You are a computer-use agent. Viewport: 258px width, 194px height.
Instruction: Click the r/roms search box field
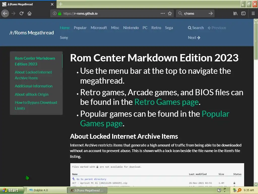click(x=196, y=13)
